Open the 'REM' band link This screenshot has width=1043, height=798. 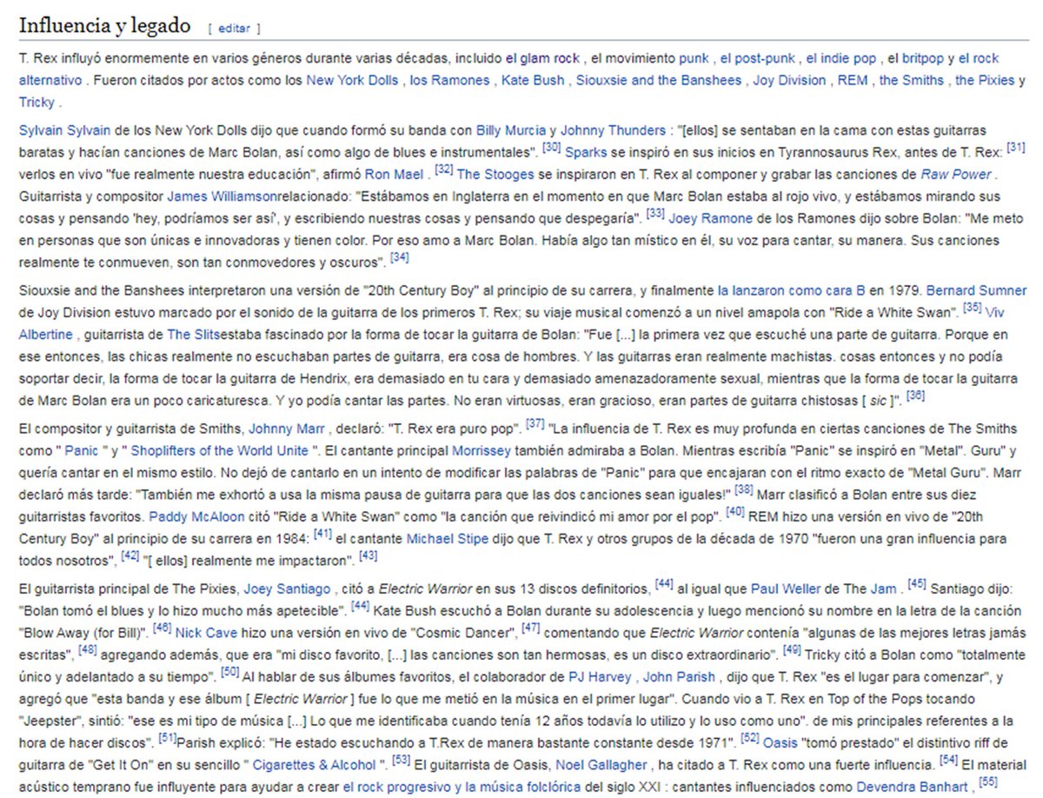(x=851, y=80)
